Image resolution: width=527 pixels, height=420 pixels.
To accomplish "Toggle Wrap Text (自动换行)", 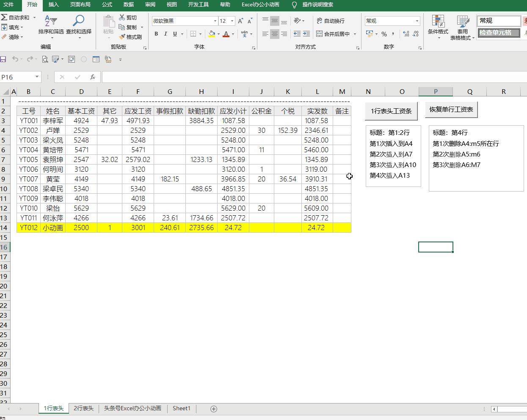I will pos(331,21).
